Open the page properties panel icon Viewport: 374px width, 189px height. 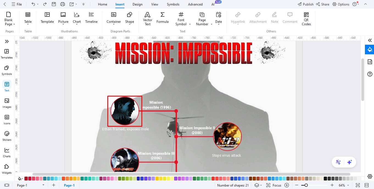coord(370,62)
